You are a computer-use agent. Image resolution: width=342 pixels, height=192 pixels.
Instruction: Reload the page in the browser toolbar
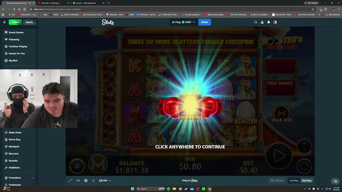14,9
